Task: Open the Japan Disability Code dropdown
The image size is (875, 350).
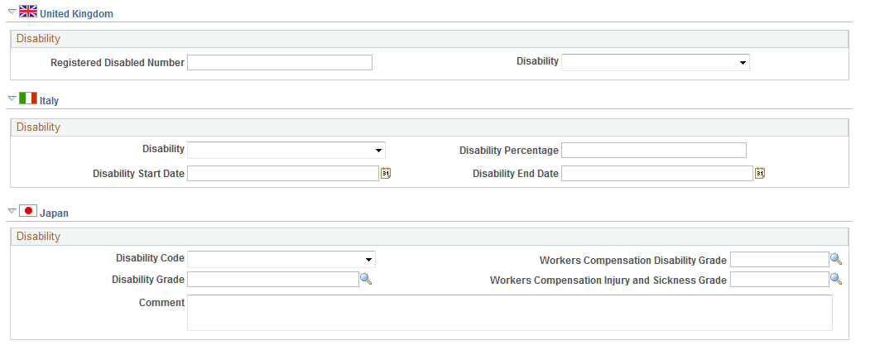Action: click(x=281, y=260)
